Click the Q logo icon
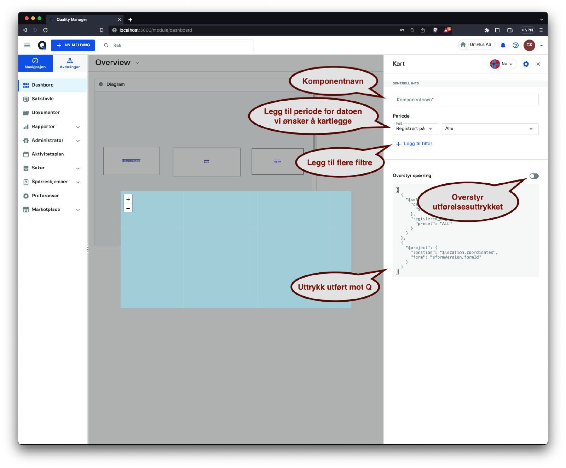The image size is (566, 468). coord(42,45)
